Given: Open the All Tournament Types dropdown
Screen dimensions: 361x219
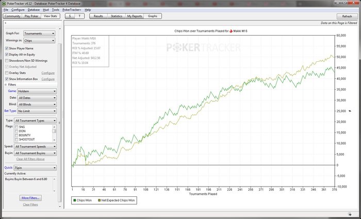Looking at the screenshot, I should pyautogui.click(x=35, y=121).
